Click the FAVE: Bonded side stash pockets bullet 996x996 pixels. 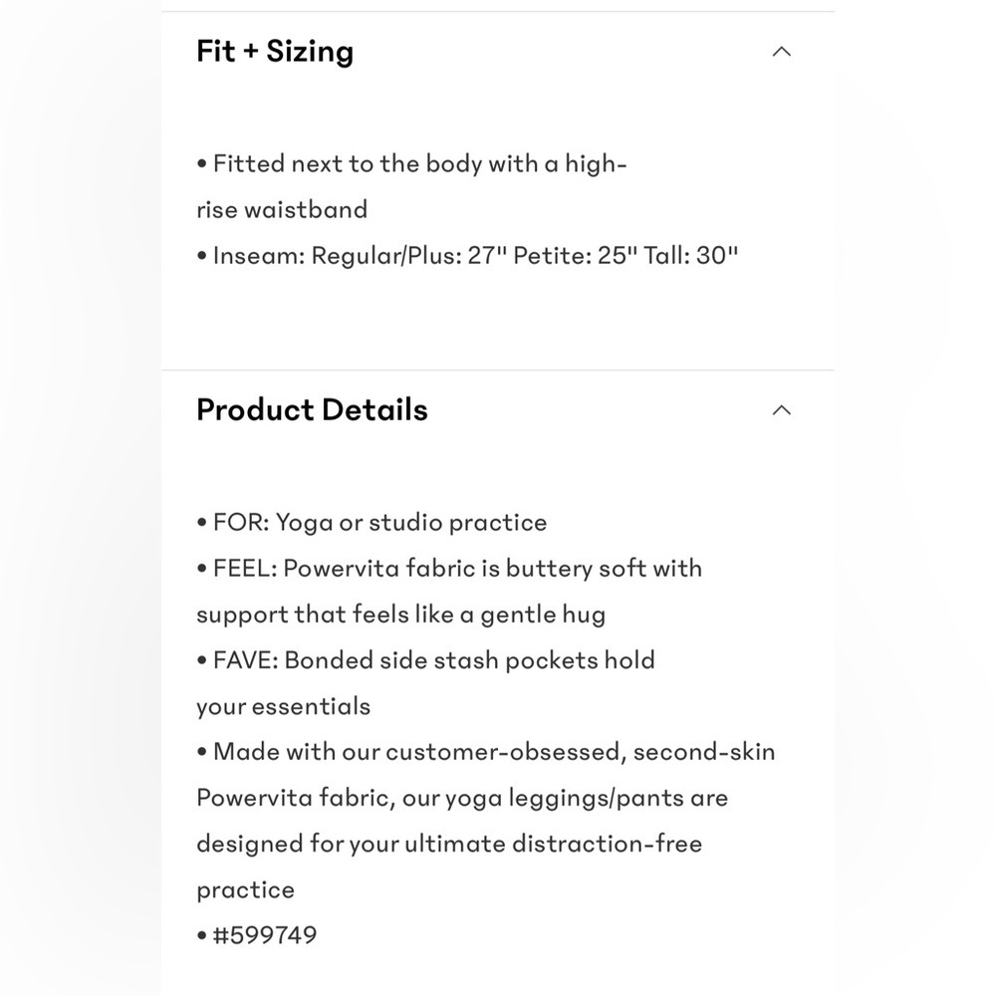pyautogui.click(x=425, y=660)
